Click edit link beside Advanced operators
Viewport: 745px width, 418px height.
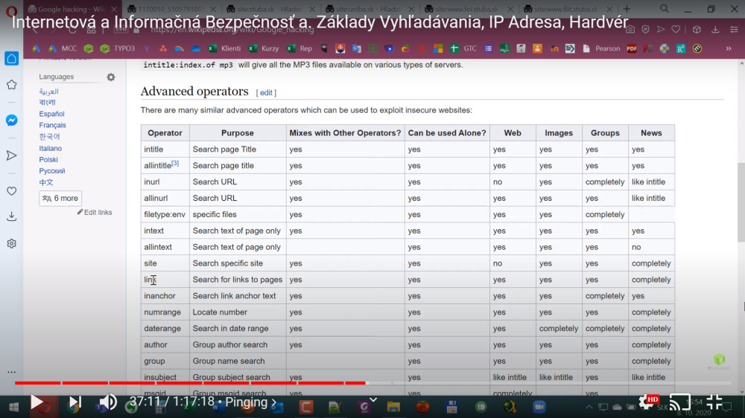pyautogui.click(x=266, y=93)
